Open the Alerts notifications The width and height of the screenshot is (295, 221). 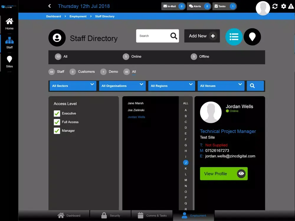tap(199, 6)
